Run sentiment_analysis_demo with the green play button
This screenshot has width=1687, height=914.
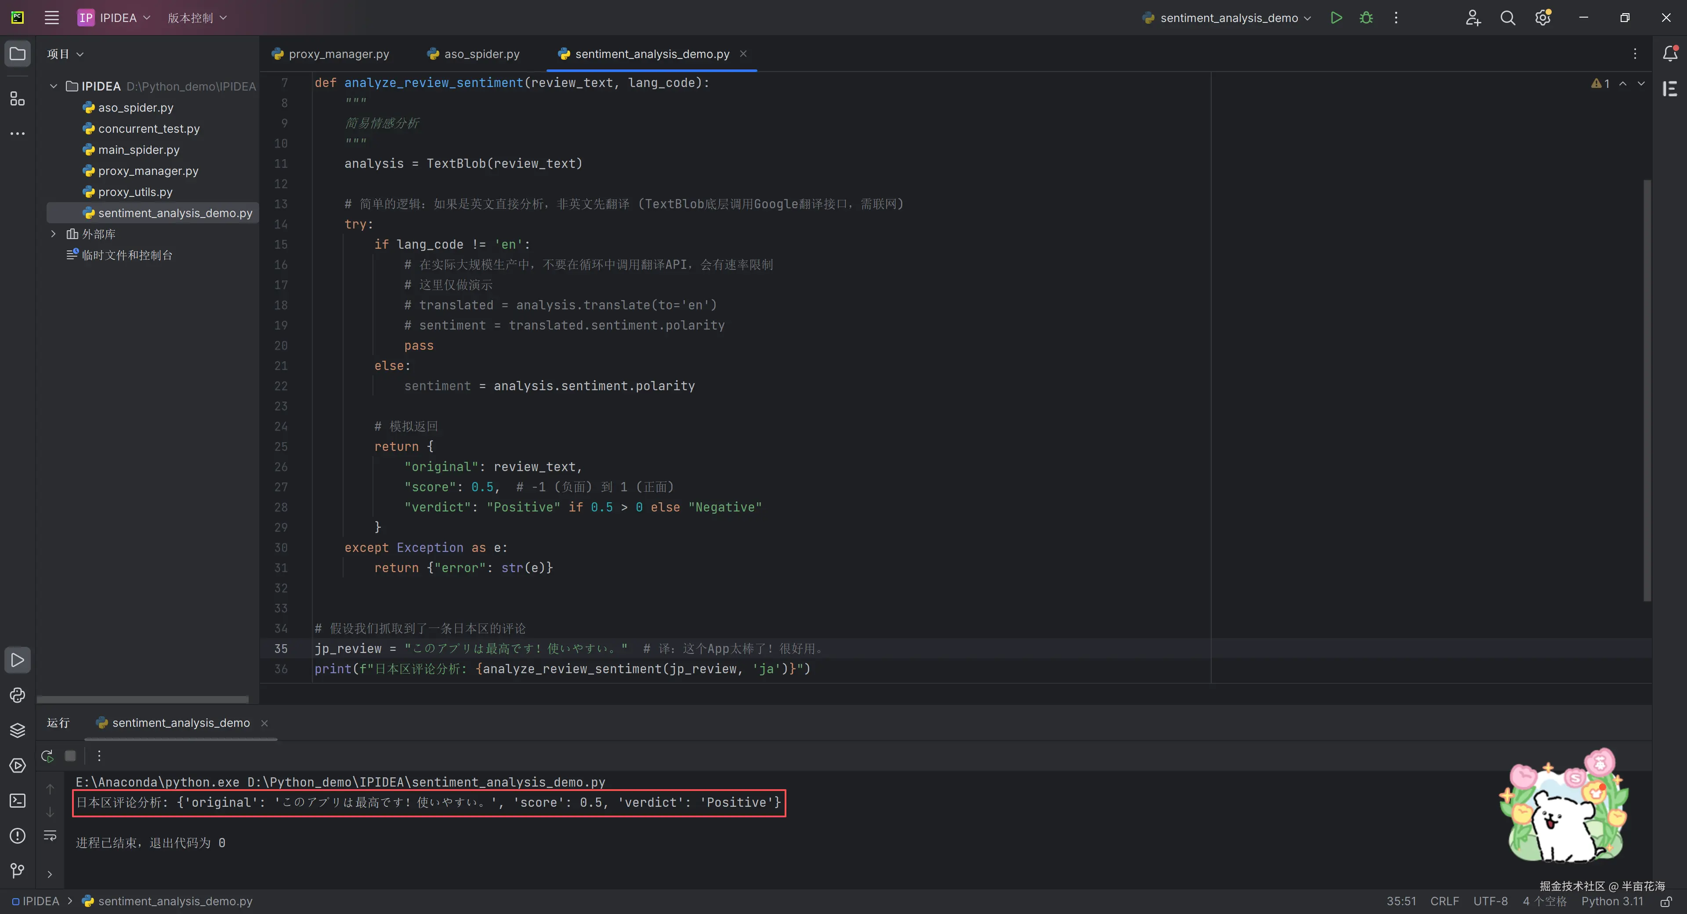point(1336,18)
